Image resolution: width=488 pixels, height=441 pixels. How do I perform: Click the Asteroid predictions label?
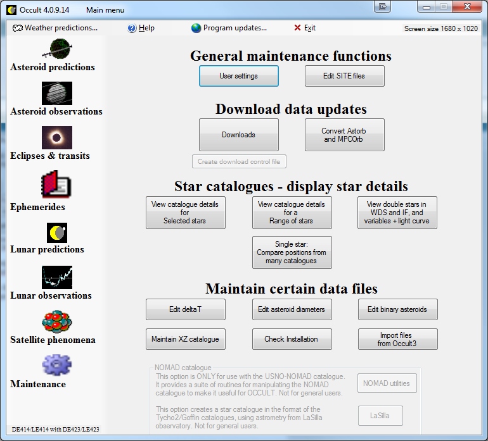pyautogui.click(x=52, y=67)
